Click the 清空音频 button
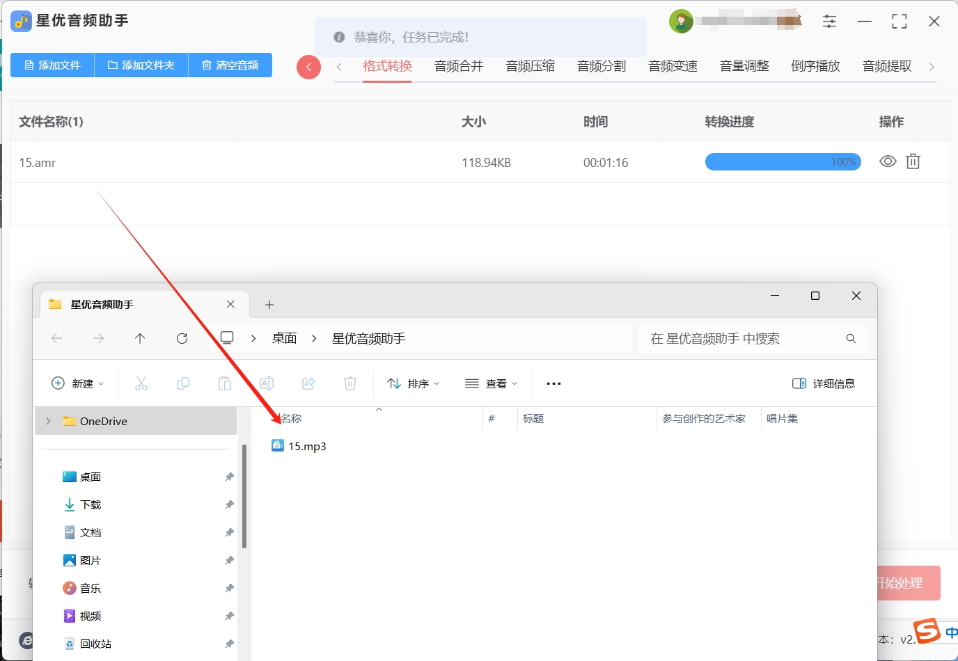Screen dimensions: 958x661 (230, 65)
